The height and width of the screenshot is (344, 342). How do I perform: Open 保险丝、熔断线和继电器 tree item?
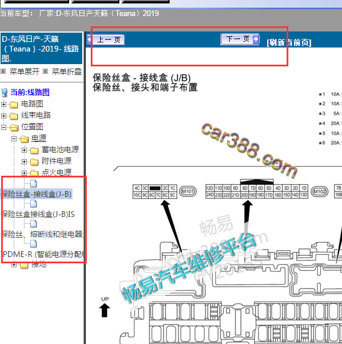[x=43, y=234]
